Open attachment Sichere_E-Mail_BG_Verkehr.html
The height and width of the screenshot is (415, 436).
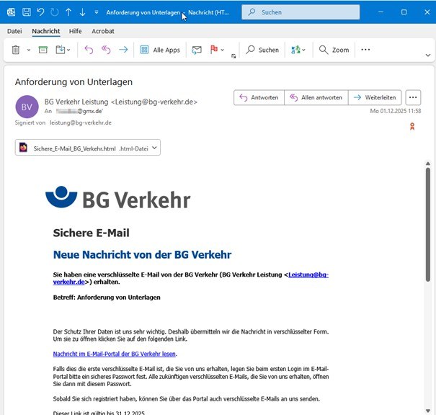coord(88,147)
